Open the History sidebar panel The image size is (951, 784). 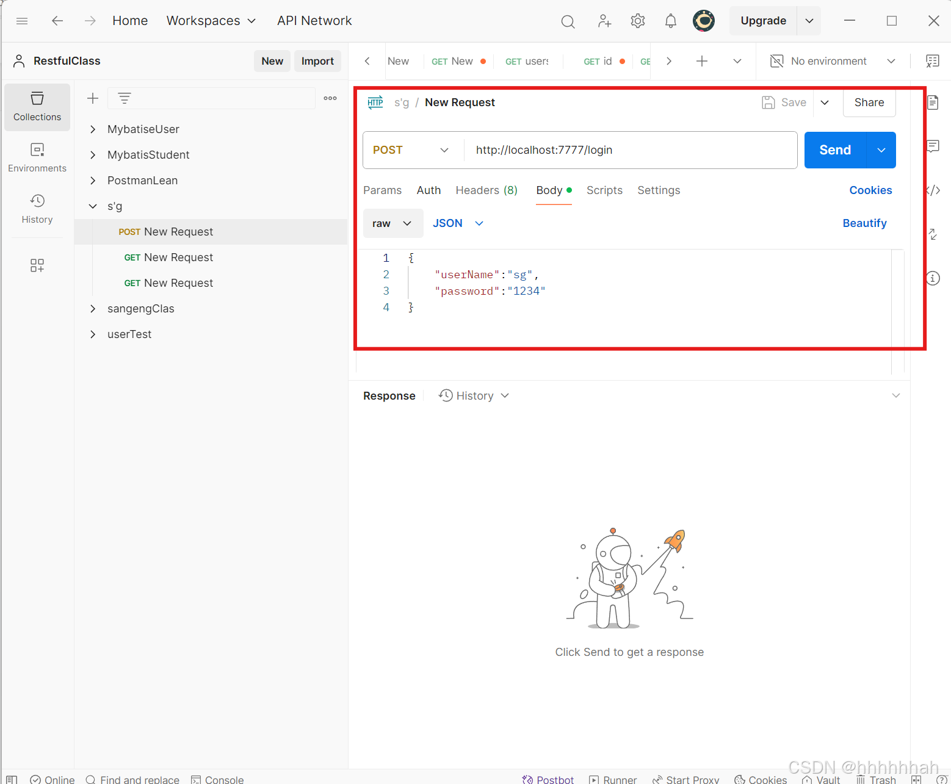(37, 209)
